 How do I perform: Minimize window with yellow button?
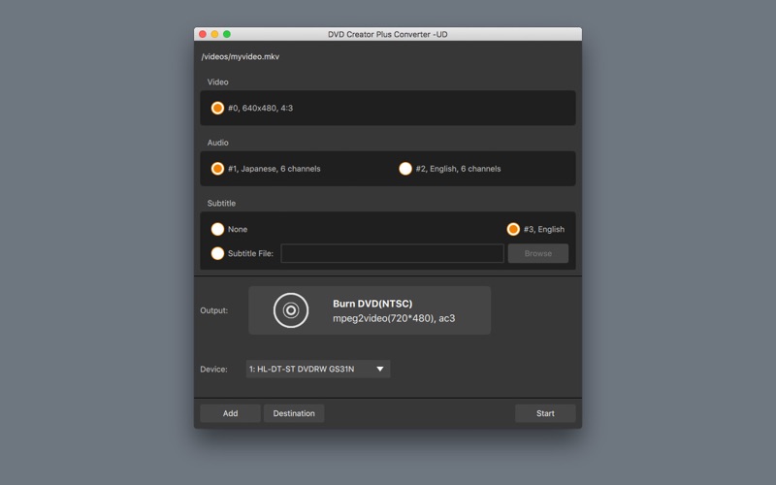point(214,34)
